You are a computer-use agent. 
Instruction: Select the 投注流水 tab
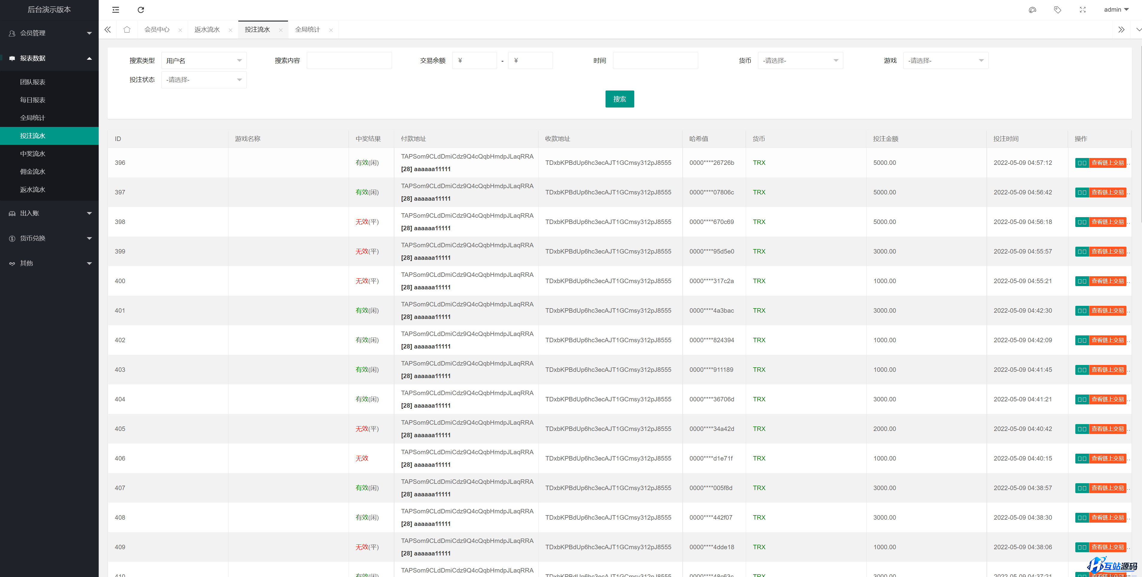tap(257, 30)
